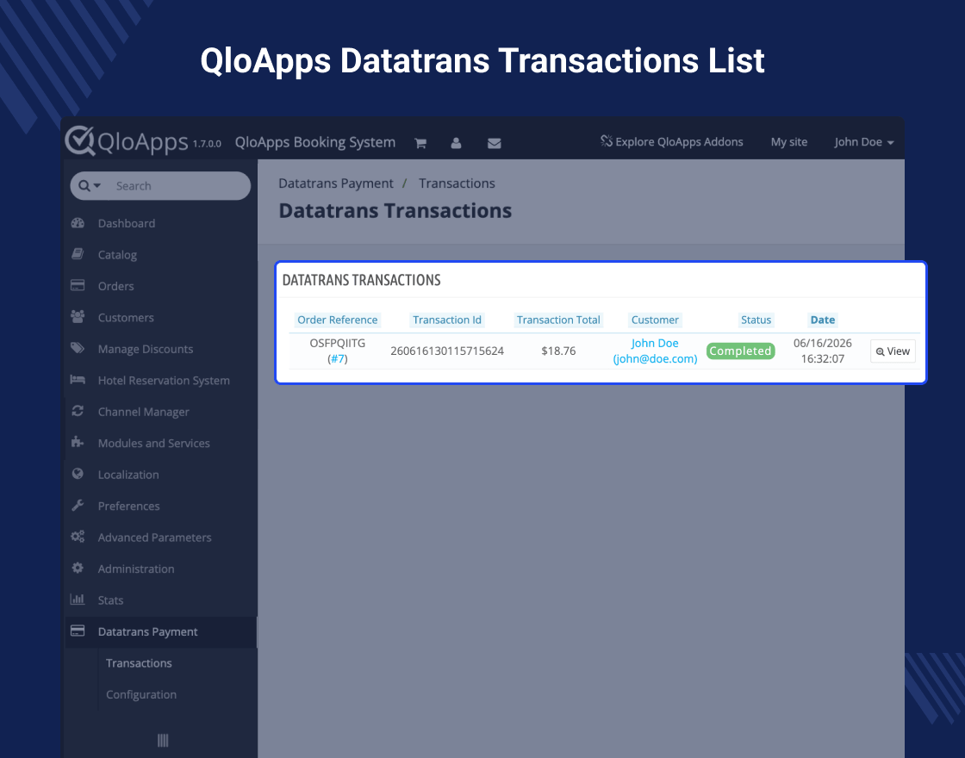Click the Advanced Parameters gears icon
This screenshot has height=758, width=965.
pyautogui.click(x=78, y=537)
